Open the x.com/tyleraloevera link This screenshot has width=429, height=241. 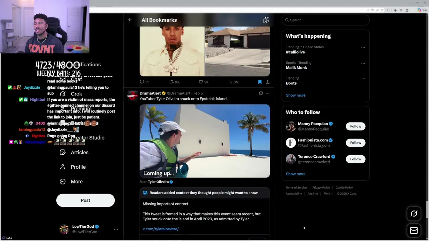[x=162, y=229]
